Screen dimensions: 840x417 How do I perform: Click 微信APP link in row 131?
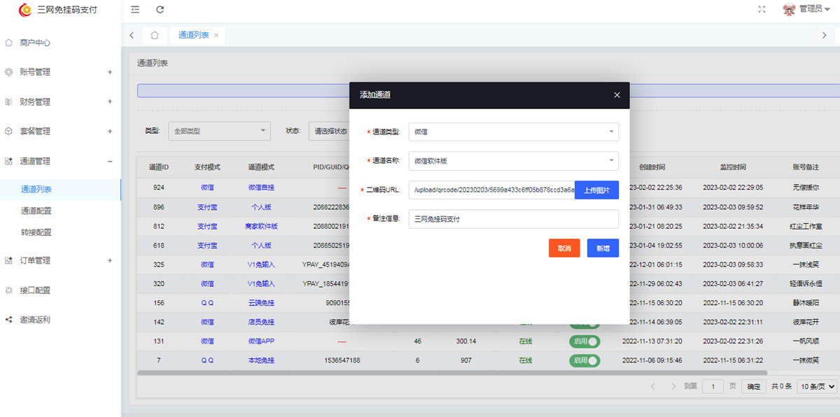pos(261,341)
